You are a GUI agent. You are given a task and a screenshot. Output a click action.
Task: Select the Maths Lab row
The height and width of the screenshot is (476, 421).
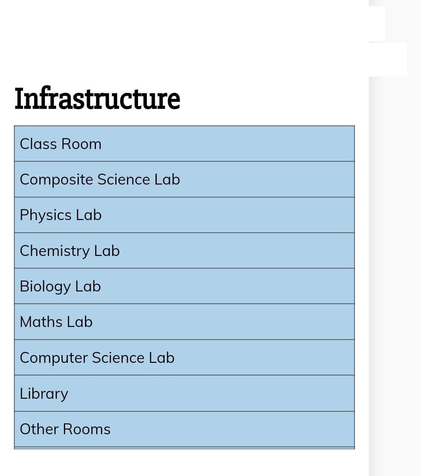[184, 322]
